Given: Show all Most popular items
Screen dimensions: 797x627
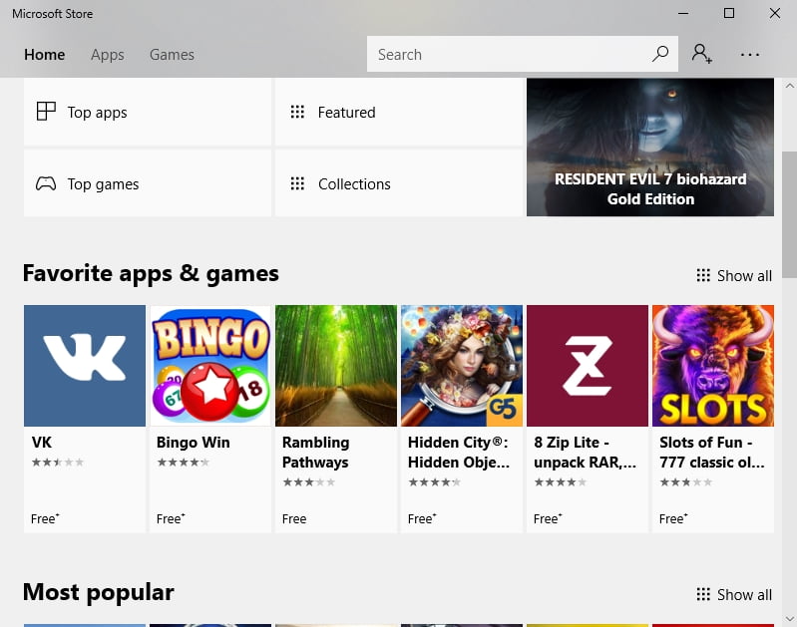Looking at the screenshot, I should [734, 594].
